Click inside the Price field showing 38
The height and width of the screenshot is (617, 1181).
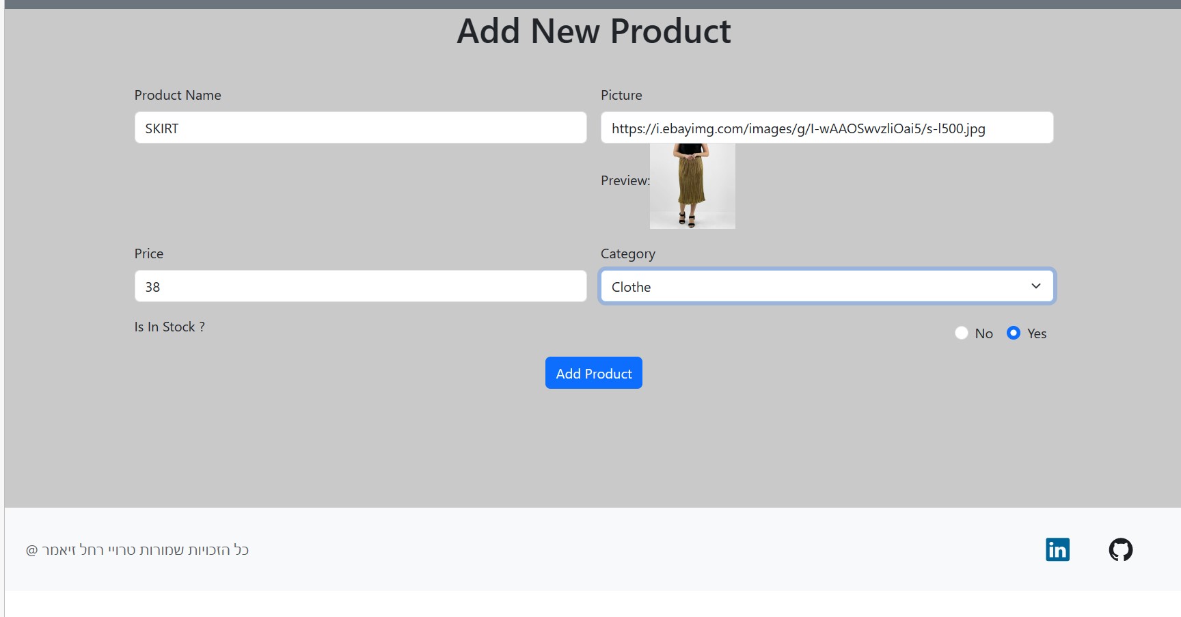coord(360,286)
